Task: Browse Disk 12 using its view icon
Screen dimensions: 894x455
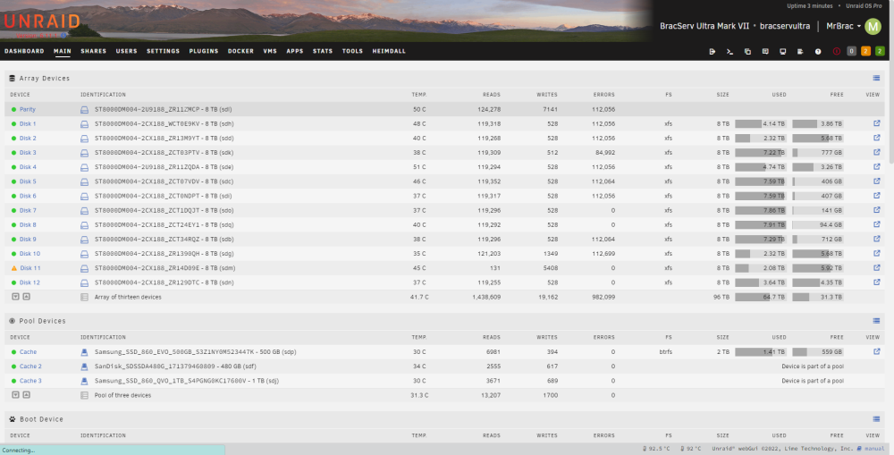Action: pos(877,282)
